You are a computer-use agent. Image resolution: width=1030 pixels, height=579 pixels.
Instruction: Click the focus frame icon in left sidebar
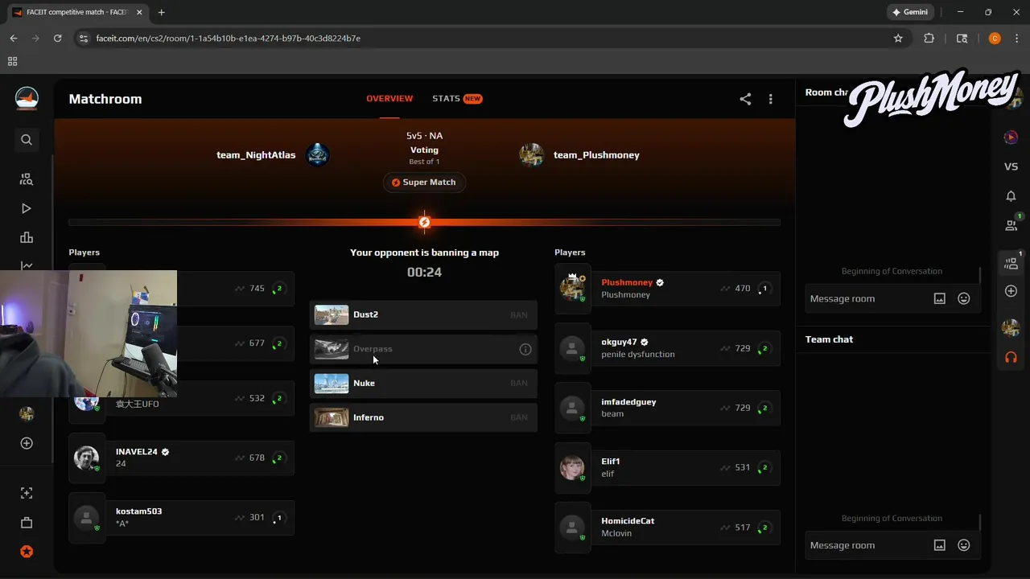tap(27, 493)
